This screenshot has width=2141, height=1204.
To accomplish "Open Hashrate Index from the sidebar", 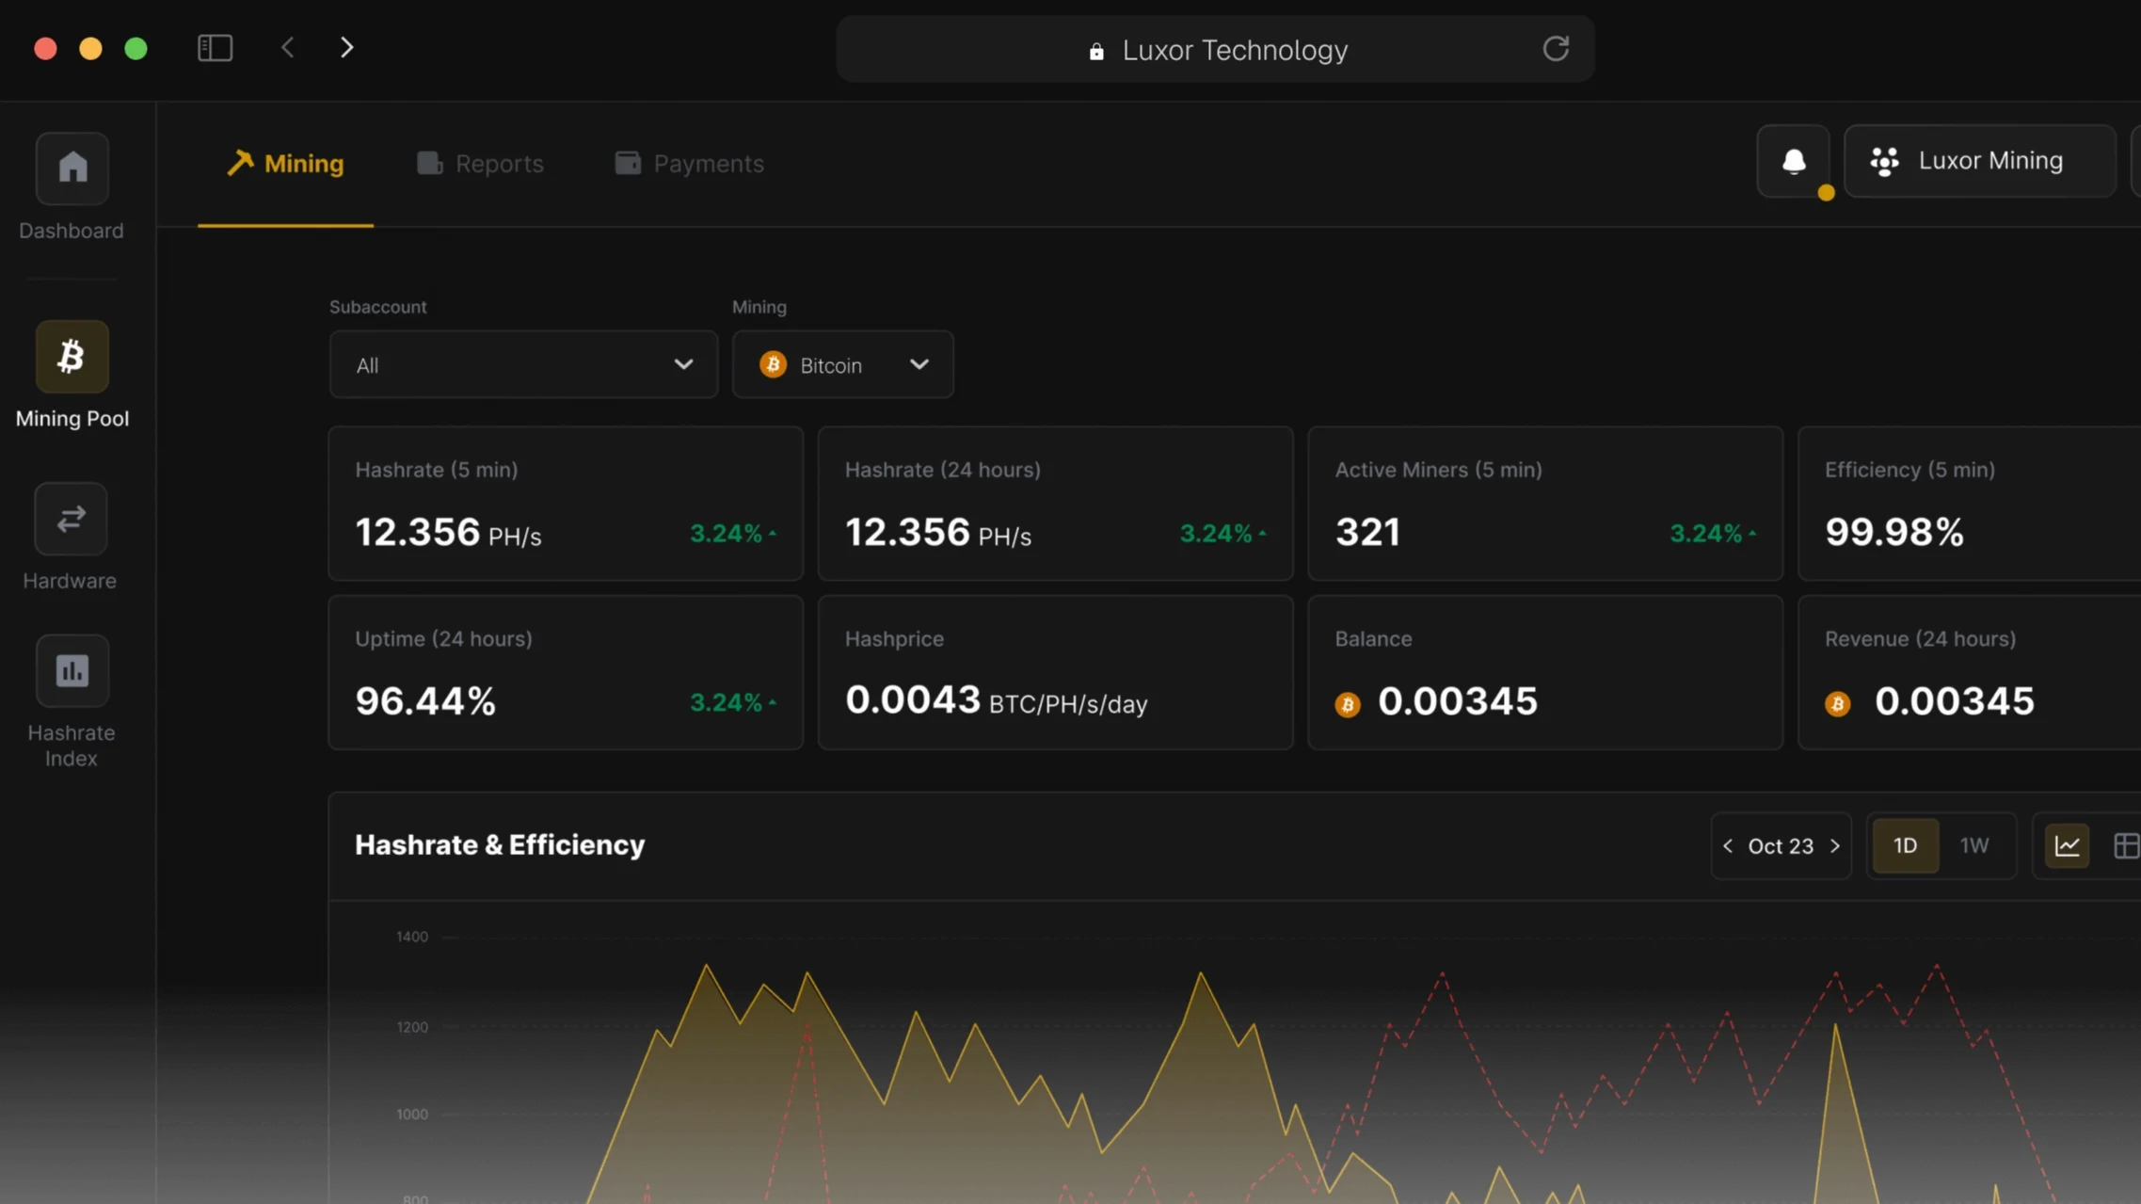I will tap(72, 670).
